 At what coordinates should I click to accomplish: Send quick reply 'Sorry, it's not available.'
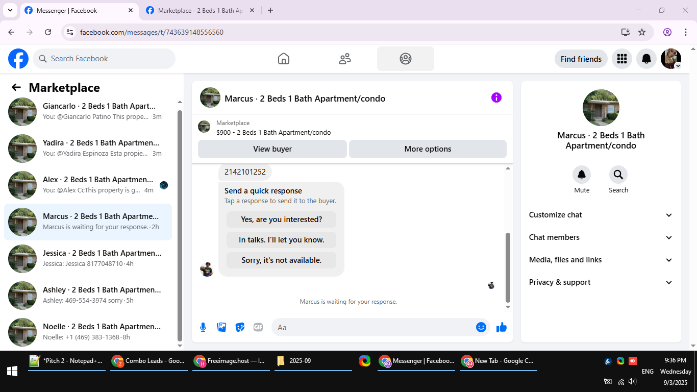coord(282,260)
